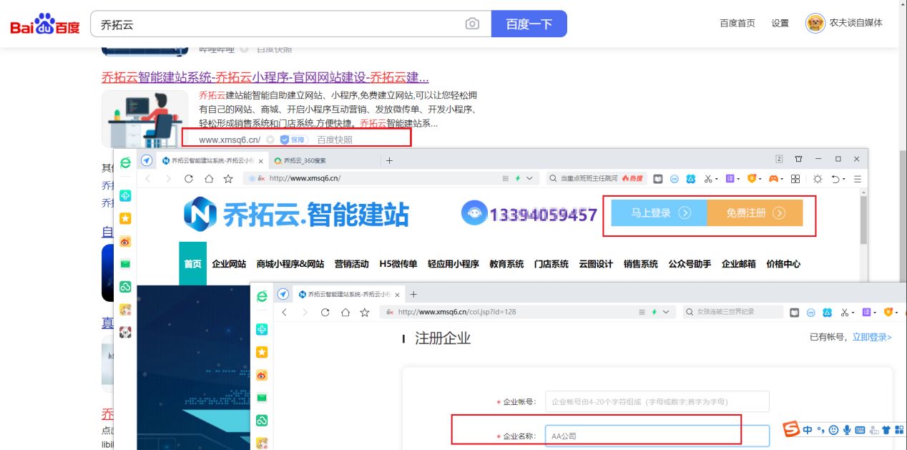907x450 pixels.
Task: Open the 农夫谈自媒体 user avatar
Action: point(814,23)
